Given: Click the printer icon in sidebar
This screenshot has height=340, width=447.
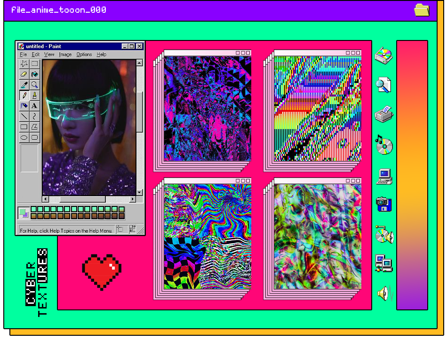Looking at the screenshot, I should click(x=384, y=114).
